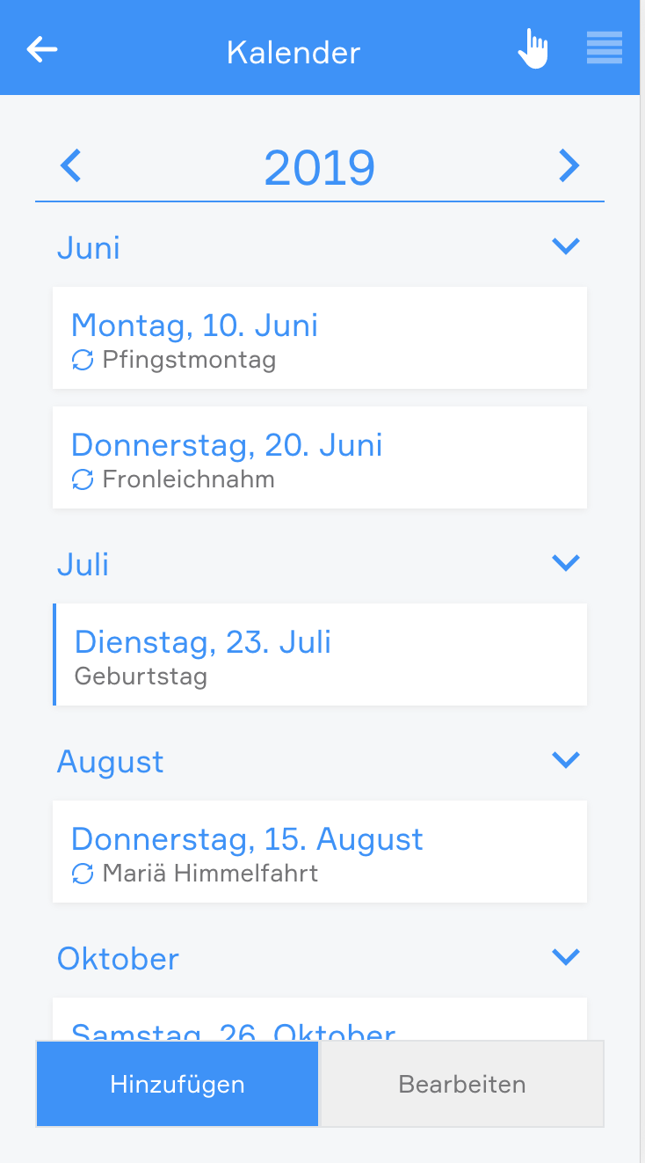Collapse the Juni section chevron

click(x=566, y=246)
